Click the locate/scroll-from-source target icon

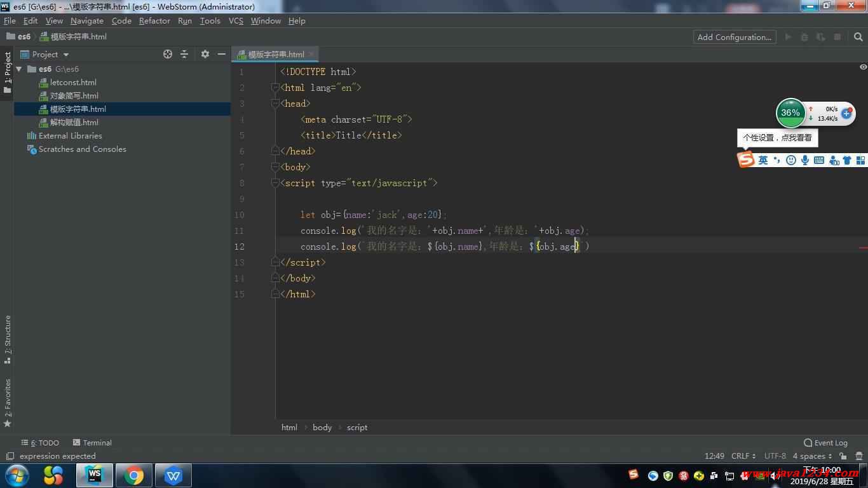(x=168, y=54)
